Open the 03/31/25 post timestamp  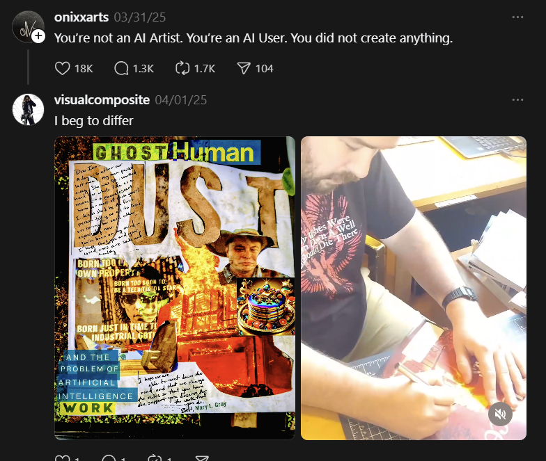(x=140, y=17)
